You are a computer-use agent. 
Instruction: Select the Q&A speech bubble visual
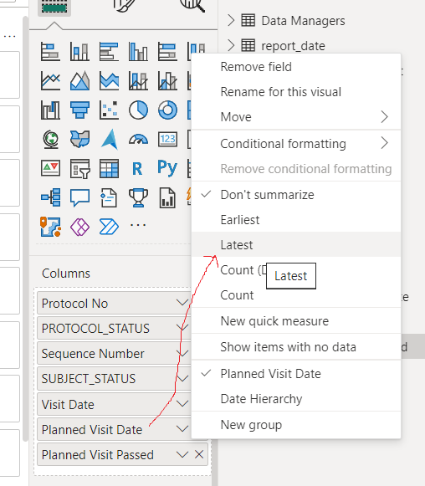pos(79,197)
